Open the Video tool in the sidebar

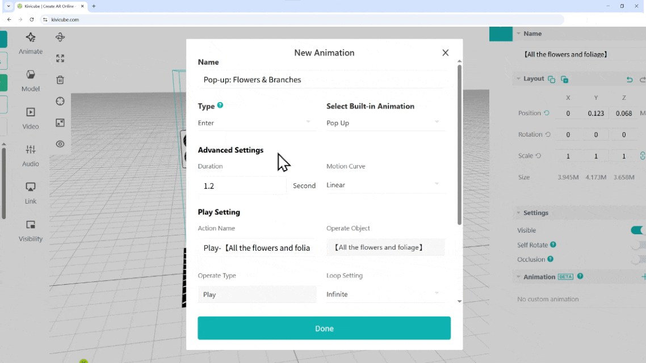31,118
